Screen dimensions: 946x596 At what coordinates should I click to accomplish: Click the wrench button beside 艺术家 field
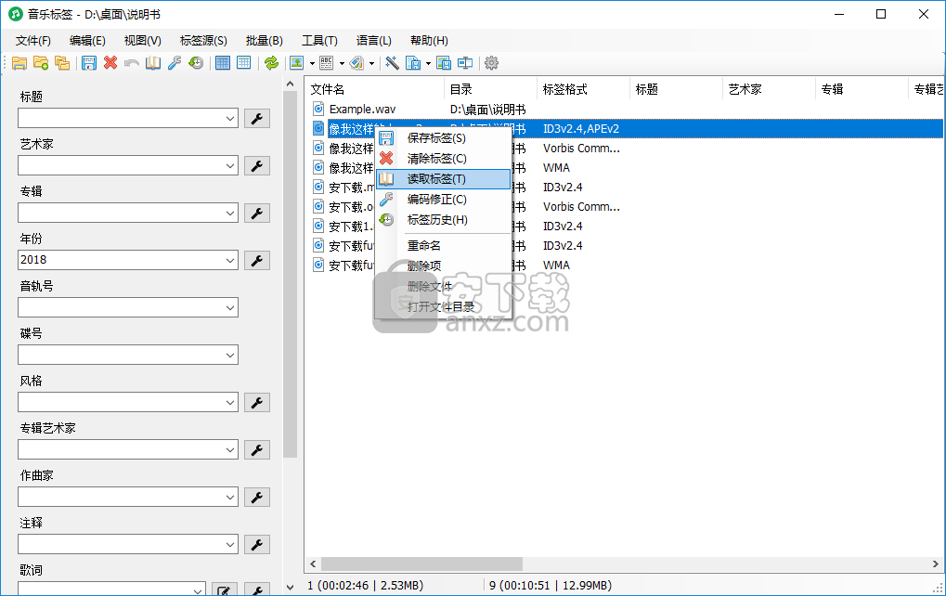[x=257, y=165]
